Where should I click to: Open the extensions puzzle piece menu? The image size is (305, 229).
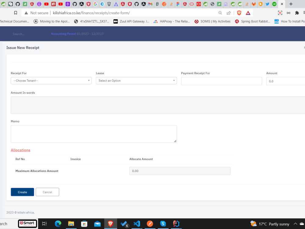tap(297, 13)
